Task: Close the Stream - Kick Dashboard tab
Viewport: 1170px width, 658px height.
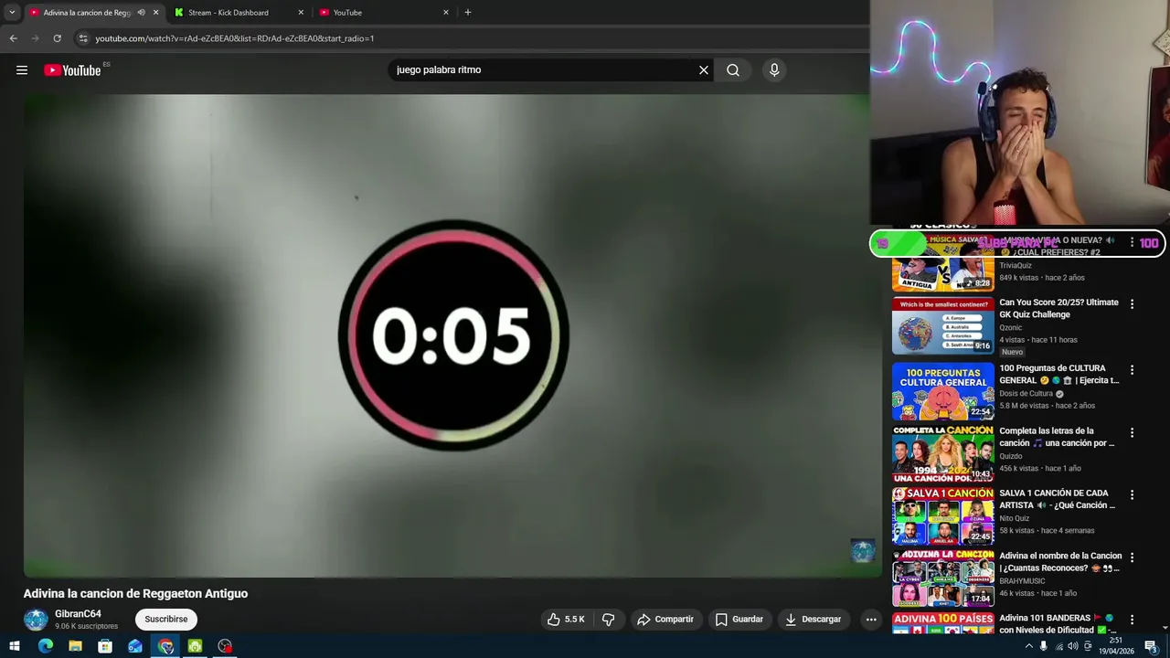Action: tap(301, 13)
